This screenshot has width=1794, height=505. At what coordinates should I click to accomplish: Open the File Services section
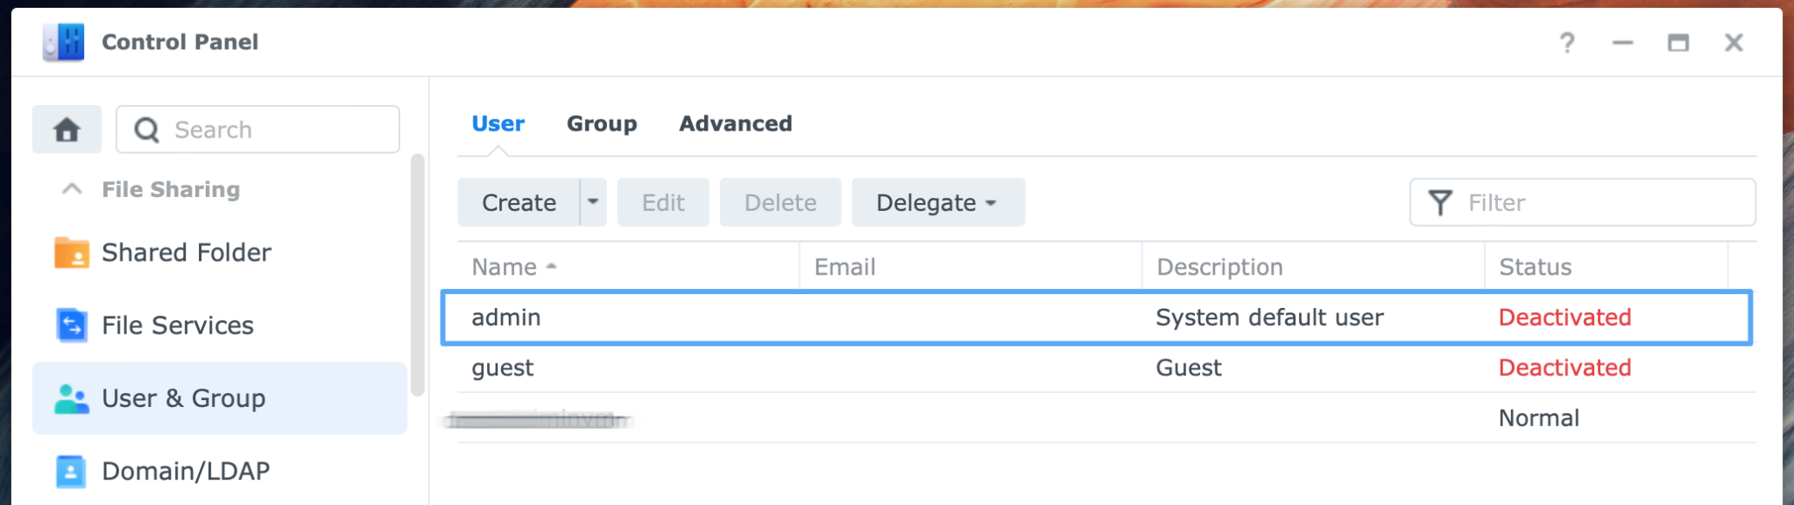[180, 326]
